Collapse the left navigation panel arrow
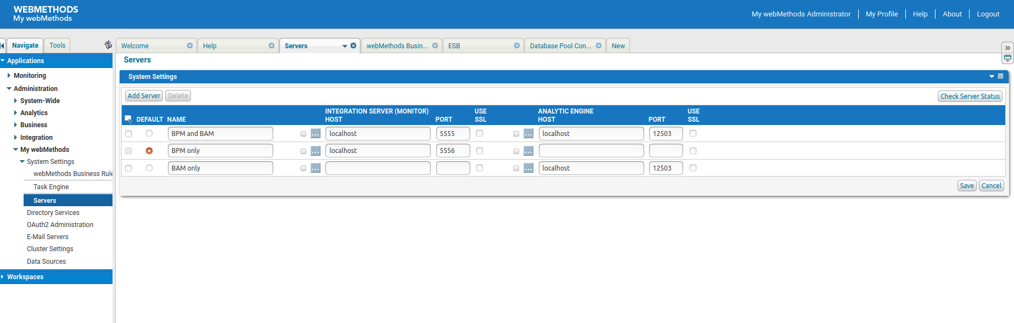1014x323 pixels. click(2, 46)
